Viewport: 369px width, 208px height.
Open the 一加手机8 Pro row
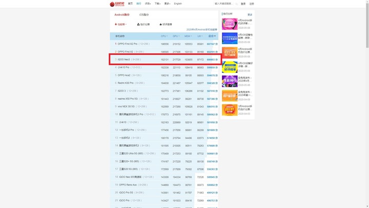tap(164, 130)
